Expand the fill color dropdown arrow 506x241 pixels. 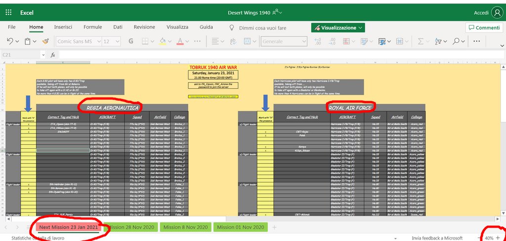tap(169, 41)
